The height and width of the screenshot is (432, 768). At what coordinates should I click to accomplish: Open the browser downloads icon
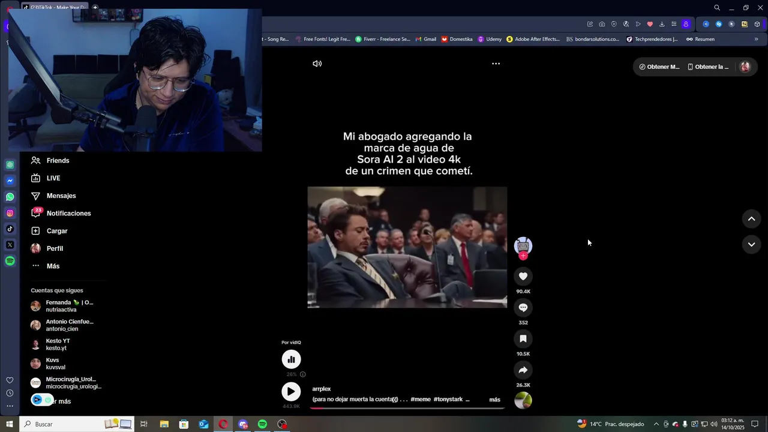click(x=662, y=24)
